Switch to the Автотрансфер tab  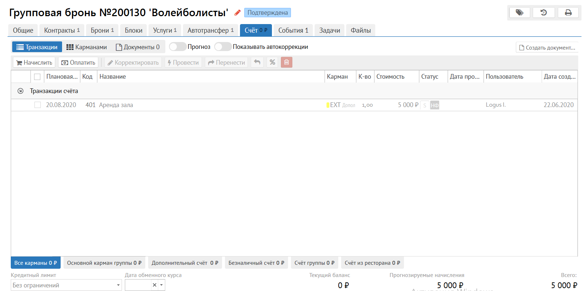pos(211,30)
